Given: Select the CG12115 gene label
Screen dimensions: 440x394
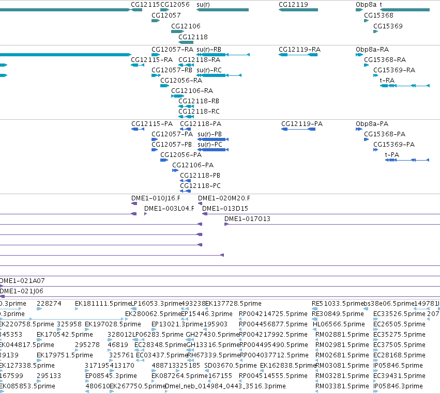Looking at the screenshot, I should point(145,5).
